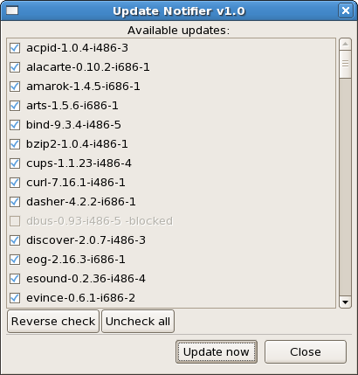This screenshot has height=375, width=358.
Task: Click the Close button at bottom
Action: click(x=306, y=352)
